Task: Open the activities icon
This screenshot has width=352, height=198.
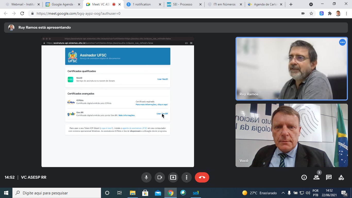Action: (341, 177)
